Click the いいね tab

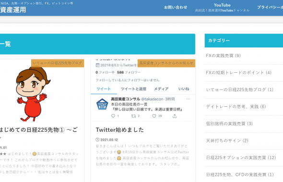pyautogui.click(x=184, y=89)
